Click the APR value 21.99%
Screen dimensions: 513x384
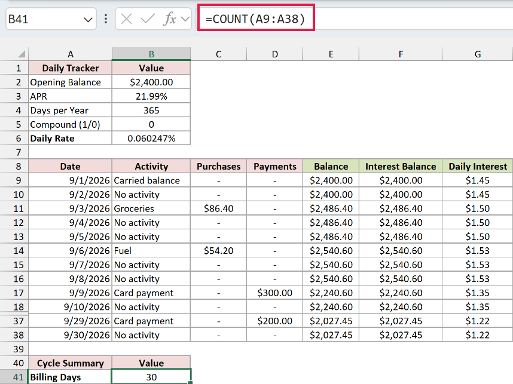coord(151,96)
